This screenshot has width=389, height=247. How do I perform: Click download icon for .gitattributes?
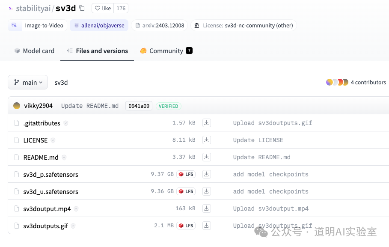pos(206,123)
